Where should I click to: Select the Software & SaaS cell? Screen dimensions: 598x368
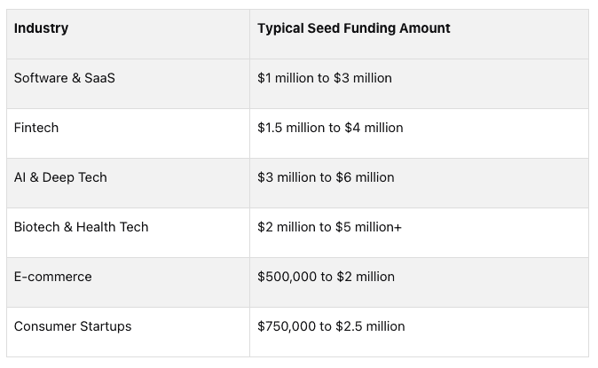(64, 78)
